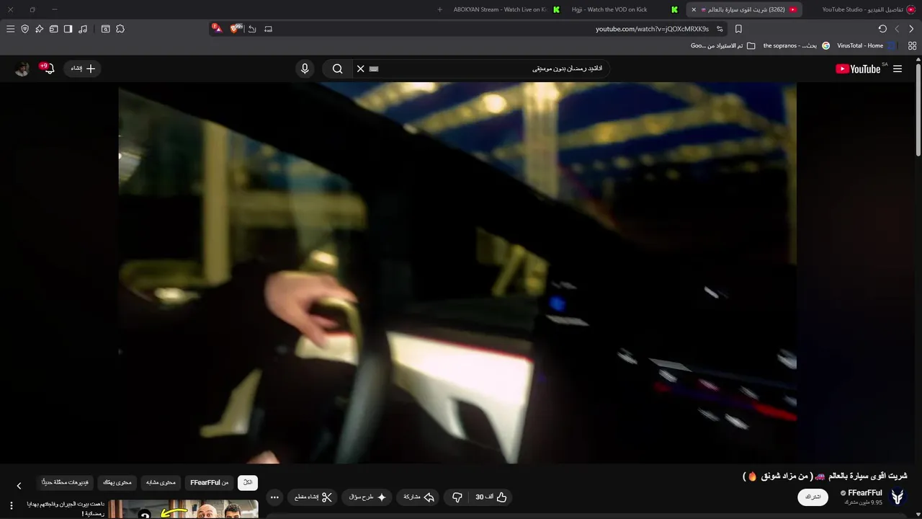Open the FFearFFul channel avatar
The image size is (922, 519).
pos(898,497)
